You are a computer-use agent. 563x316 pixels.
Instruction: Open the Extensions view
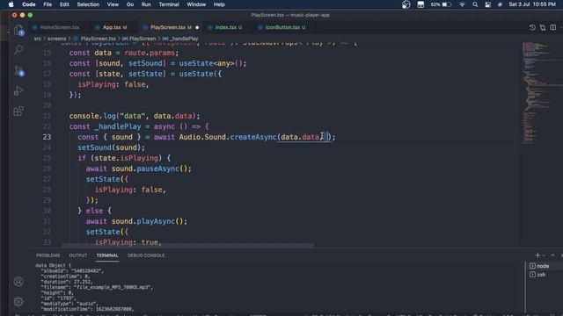point(18,111)
